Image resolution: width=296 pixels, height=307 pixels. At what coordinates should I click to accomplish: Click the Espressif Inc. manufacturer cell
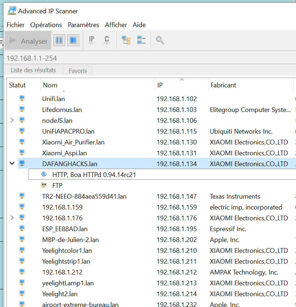[228, 229]
